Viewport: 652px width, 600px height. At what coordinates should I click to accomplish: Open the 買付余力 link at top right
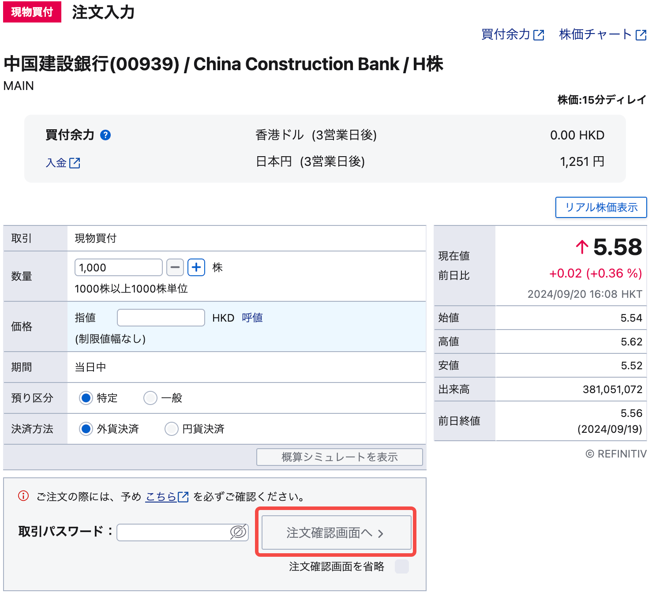pos(513,34)
